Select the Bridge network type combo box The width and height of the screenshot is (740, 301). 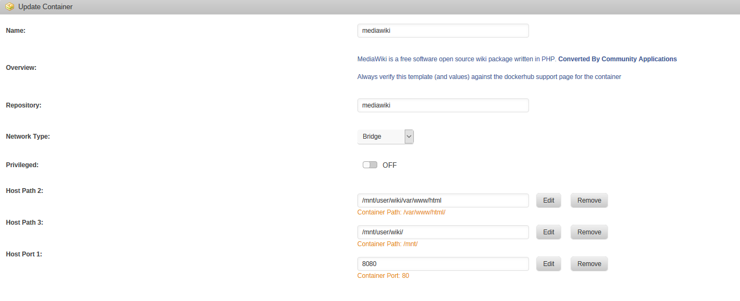click(x=385, y=137)
